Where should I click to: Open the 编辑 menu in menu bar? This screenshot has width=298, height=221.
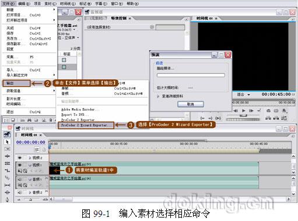click(x=24, y=3)
